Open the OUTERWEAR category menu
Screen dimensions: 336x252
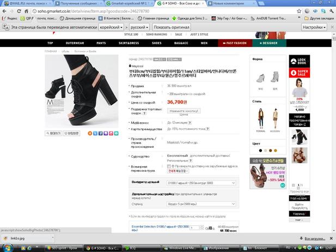(75, 43)
